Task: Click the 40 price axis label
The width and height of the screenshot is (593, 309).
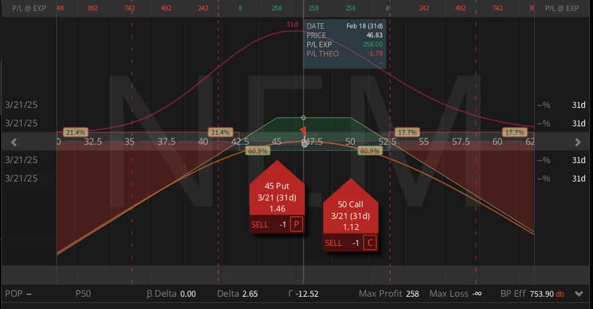Action: tap(203, 142)
